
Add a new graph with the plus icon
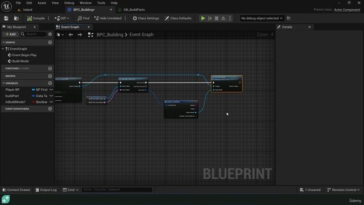click(50, 43)
